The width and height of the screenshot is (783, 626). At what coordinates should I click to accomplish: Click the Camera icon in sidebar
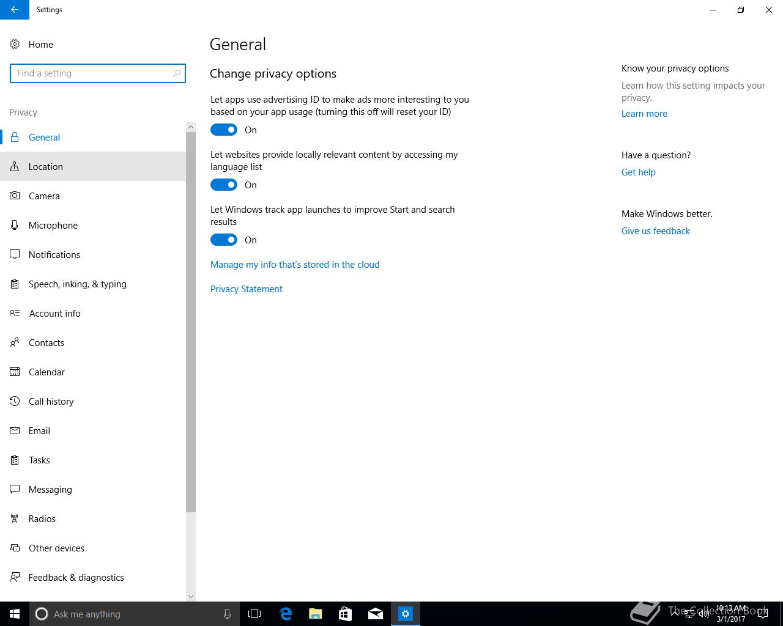(x=15, y=196)
